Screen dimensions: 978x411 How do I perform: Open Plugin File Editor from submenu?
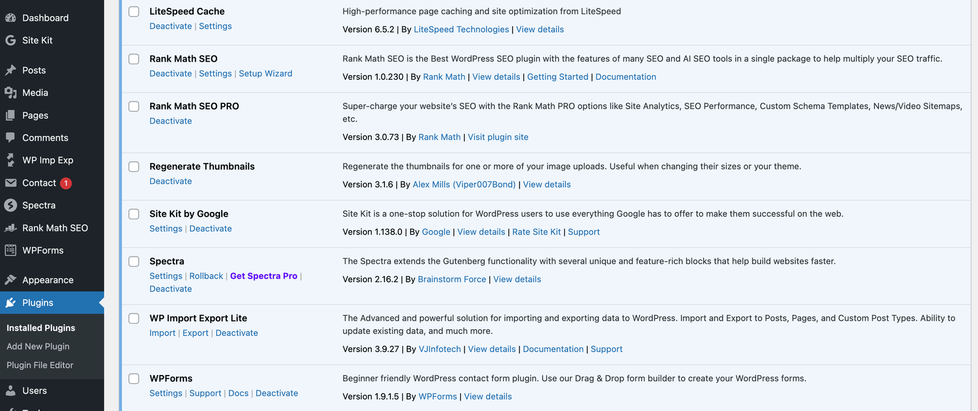[x=40, y=365]
